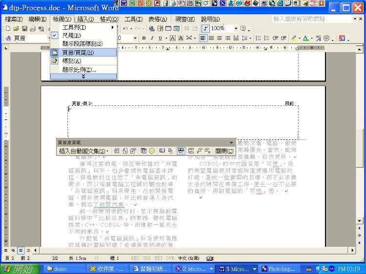Open the highlight color dropdown arrow
This screenshot has height=274, width=366.
pyautogui.click(x=300, y=38)
